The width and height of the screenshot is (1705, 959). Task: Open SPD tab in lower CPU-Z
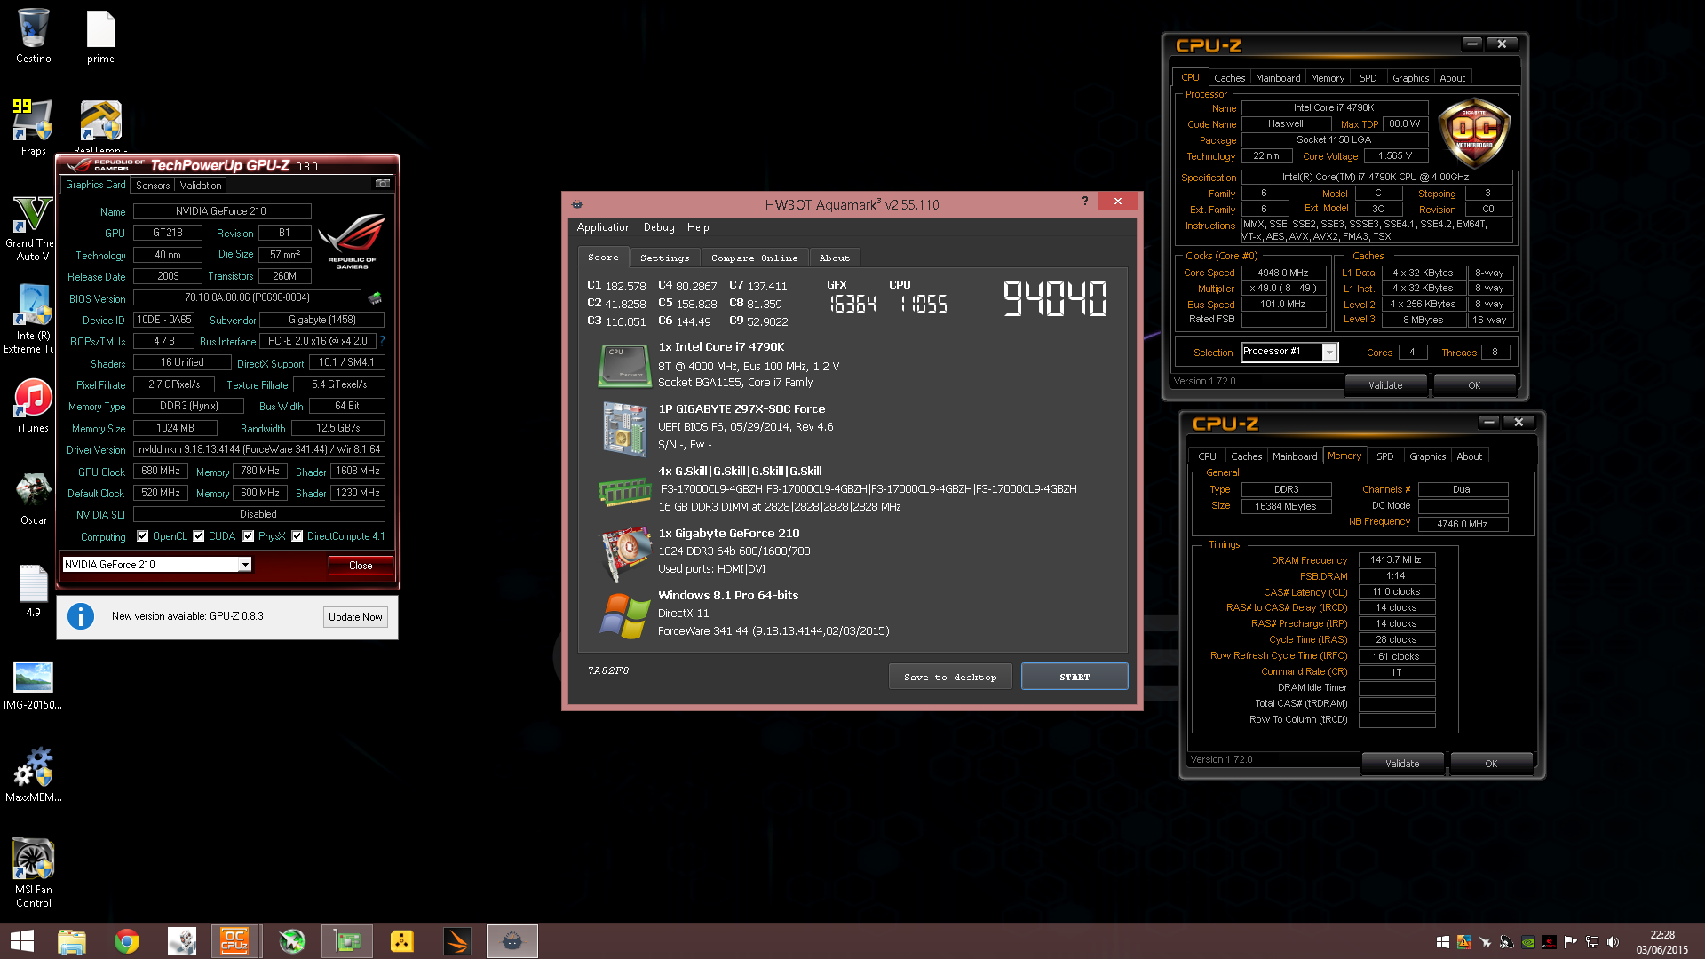1384,456
